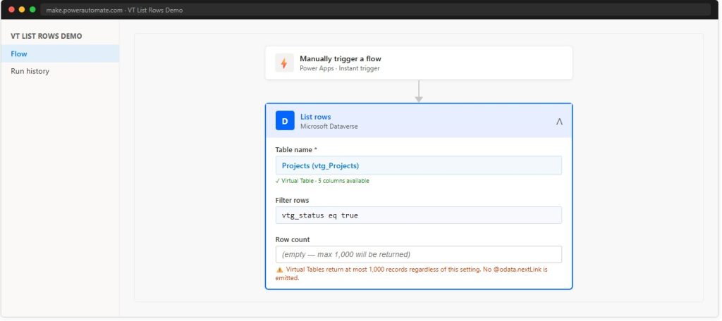Screen dimensions: 722x321
Task: Click the macOS red close button
Action: pos(11,10)
